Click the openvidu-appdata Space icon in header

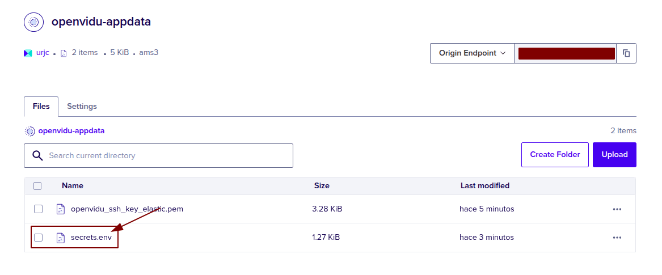click(33, 22)
